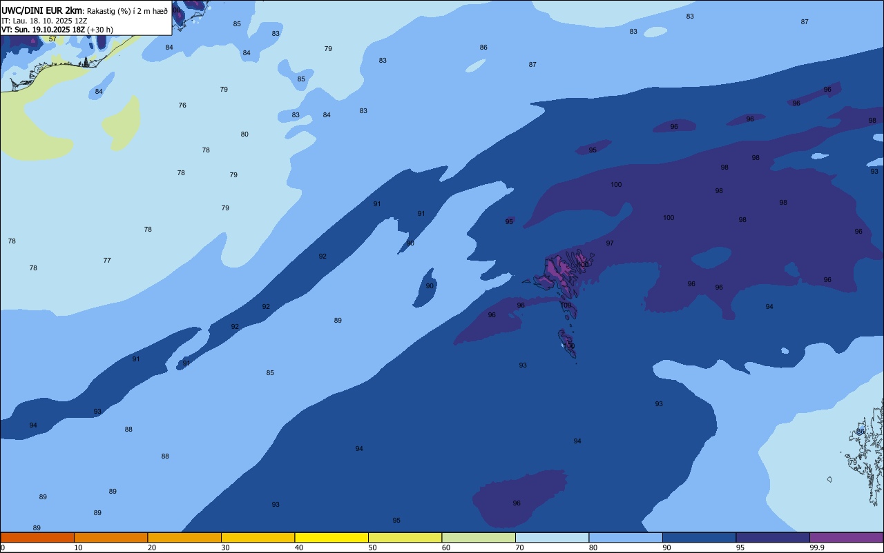Image resolution: width=884 pixels, height=553 pixels.
Task: Click the 'Rakastig (%) í 2 m hæð' parameter label
Action: pyautogui.click(x=127, y=10)
